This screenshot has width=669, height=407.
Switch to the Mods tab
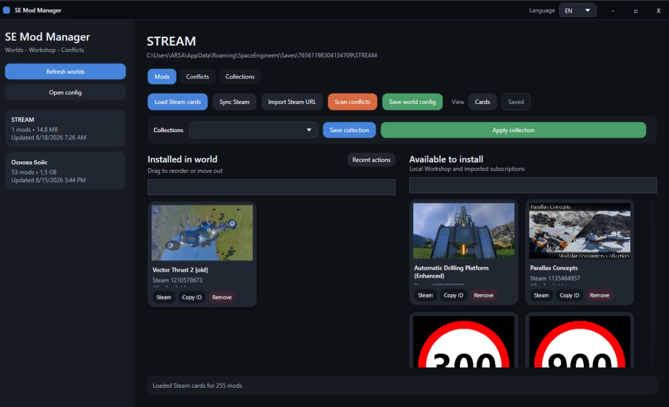point(162,77)
